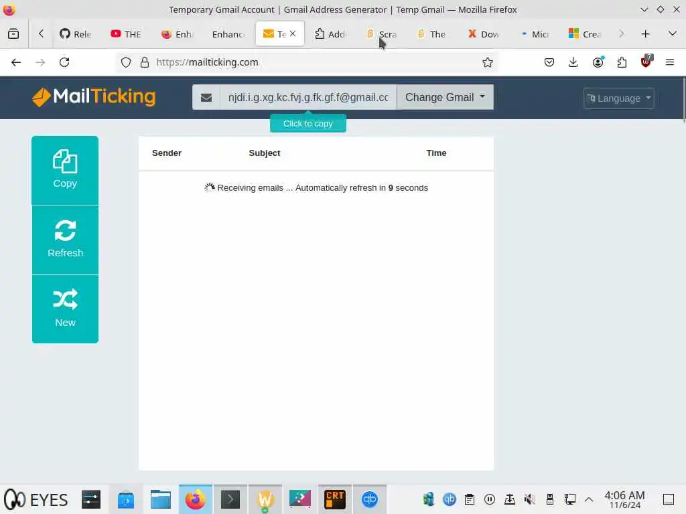Open the Change Gmail dropdown

445,97
